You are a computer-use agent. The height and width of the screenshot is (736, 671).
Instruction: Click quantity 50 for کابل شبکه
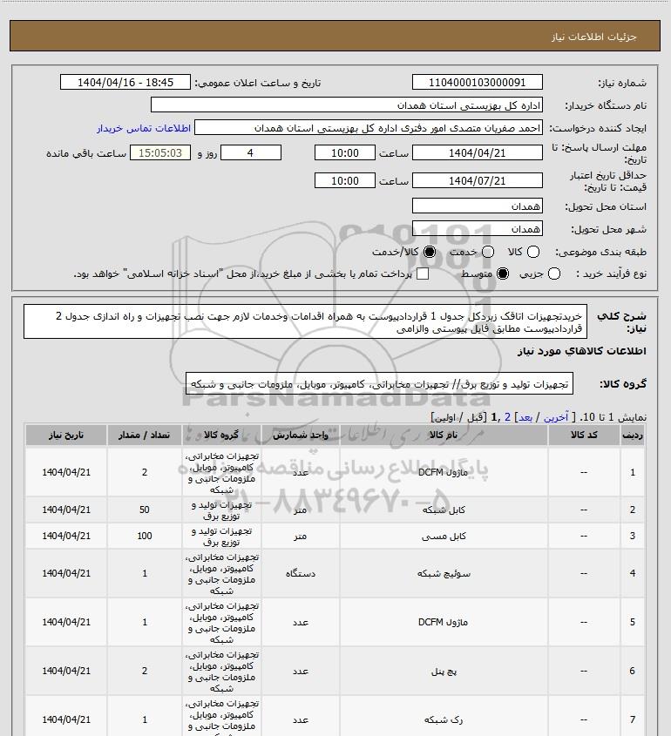coord(144,510)
